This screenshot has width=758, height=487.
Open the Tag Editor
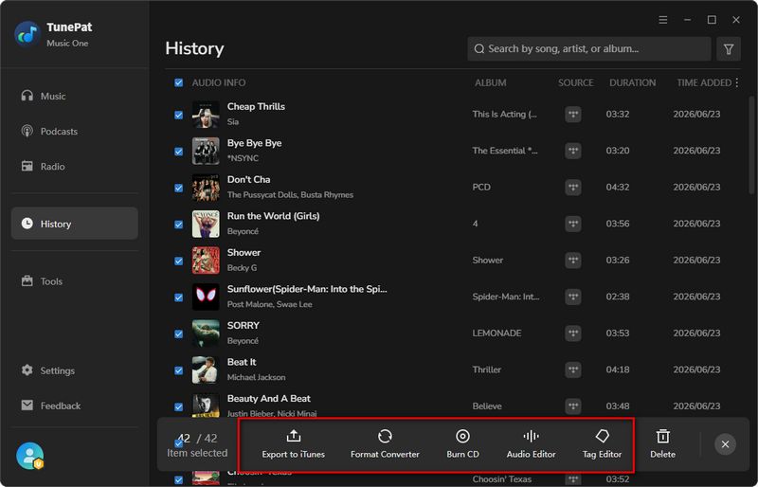(x=602, y=444)
